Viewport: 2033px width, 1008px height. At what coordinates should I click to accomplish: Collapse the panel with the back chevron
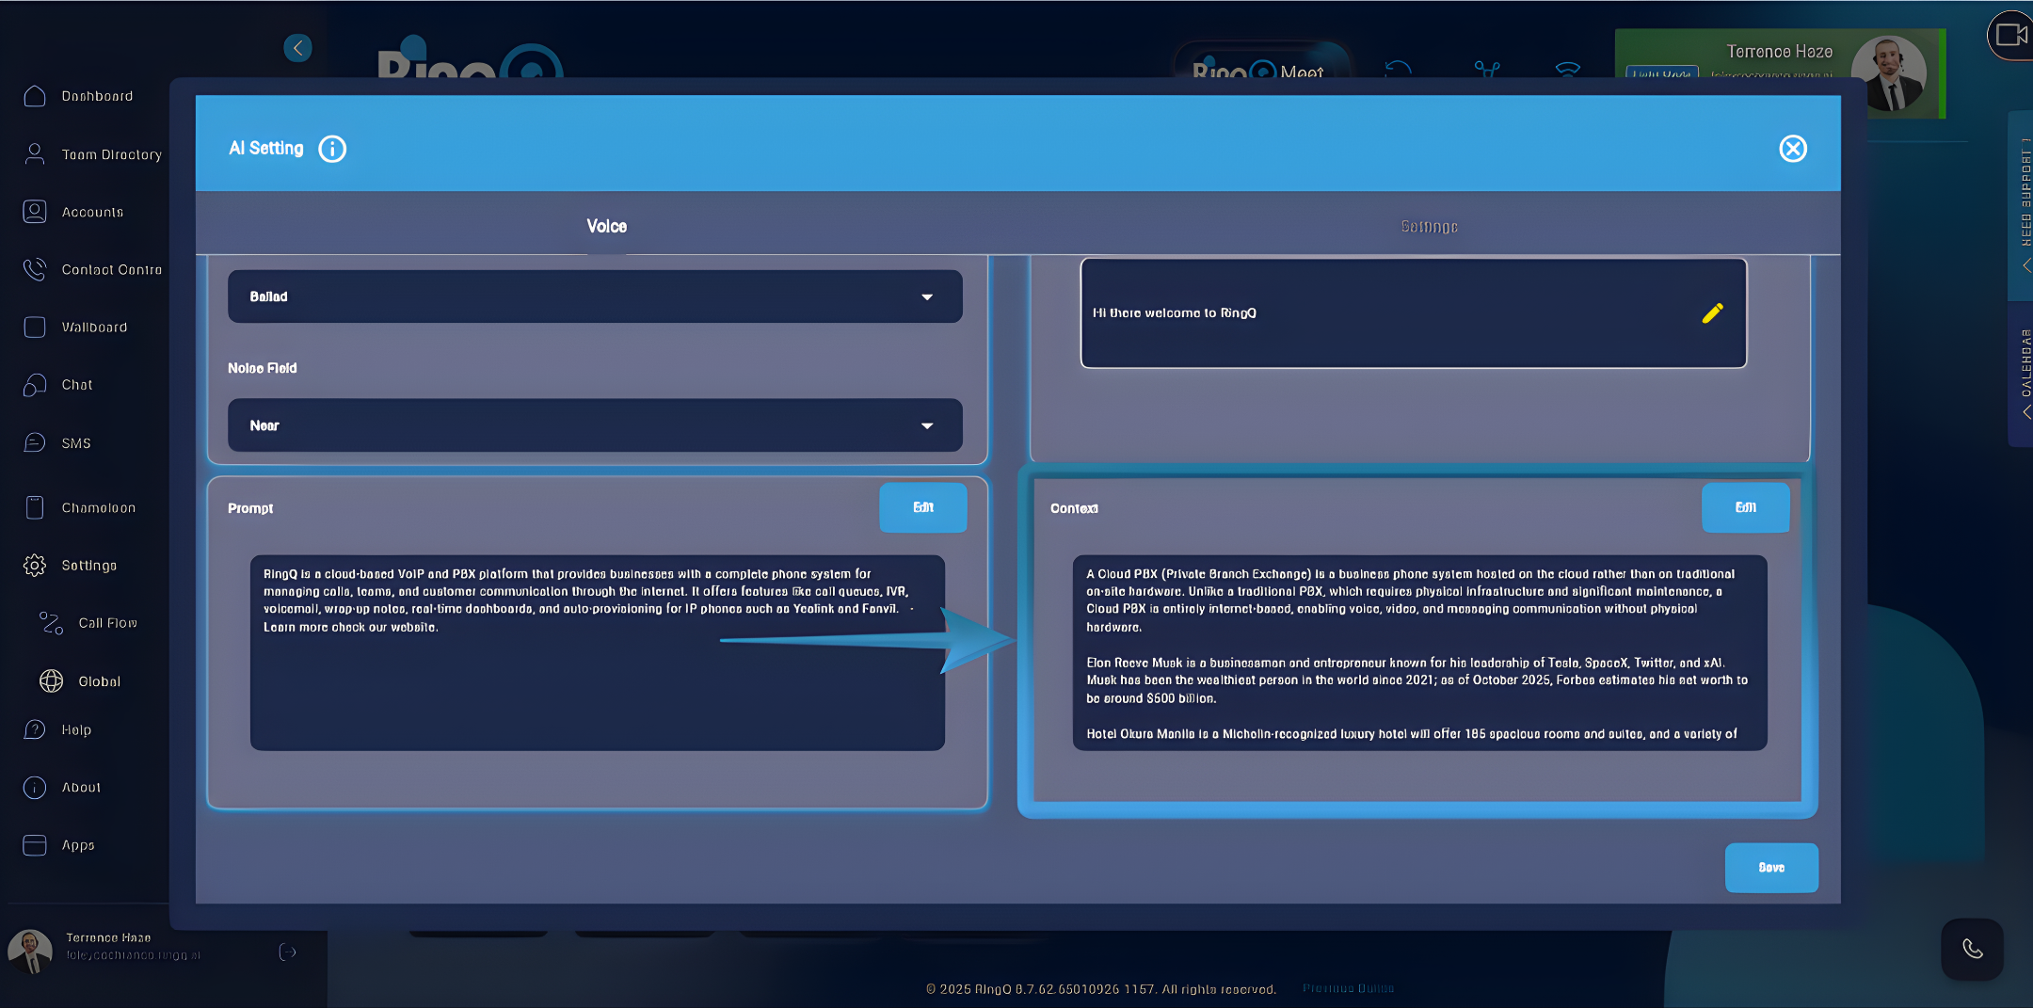pos(298,47)
